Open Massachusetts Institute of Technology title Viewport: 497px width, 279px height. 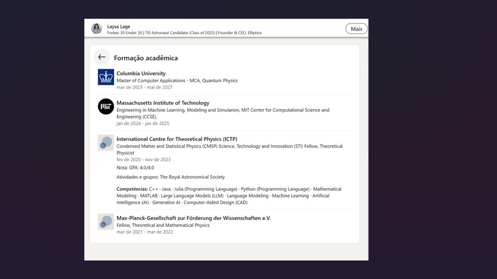click(x=163, y=103)
